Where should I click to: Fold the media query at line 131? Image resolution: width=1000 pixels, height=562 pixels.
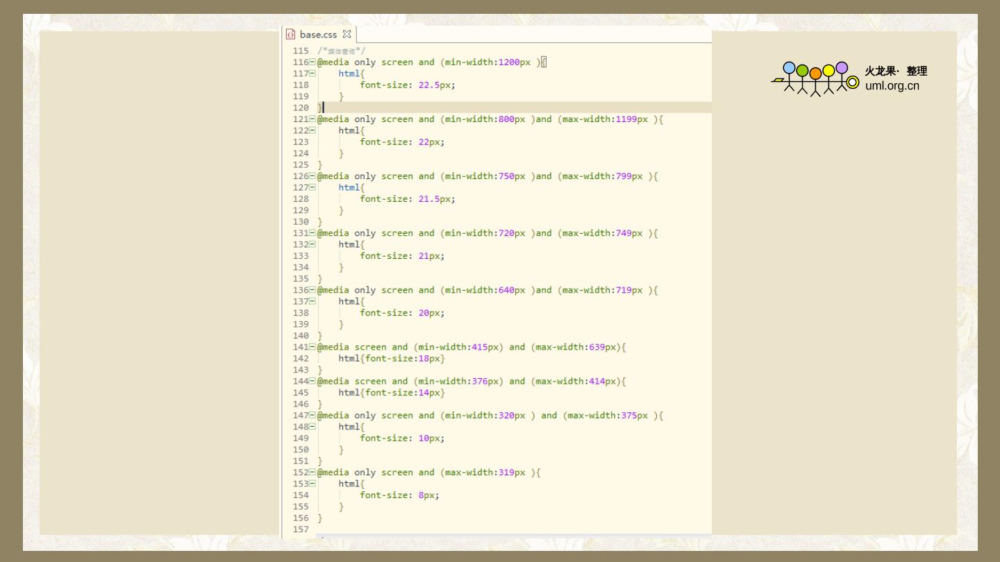(312, 233)
